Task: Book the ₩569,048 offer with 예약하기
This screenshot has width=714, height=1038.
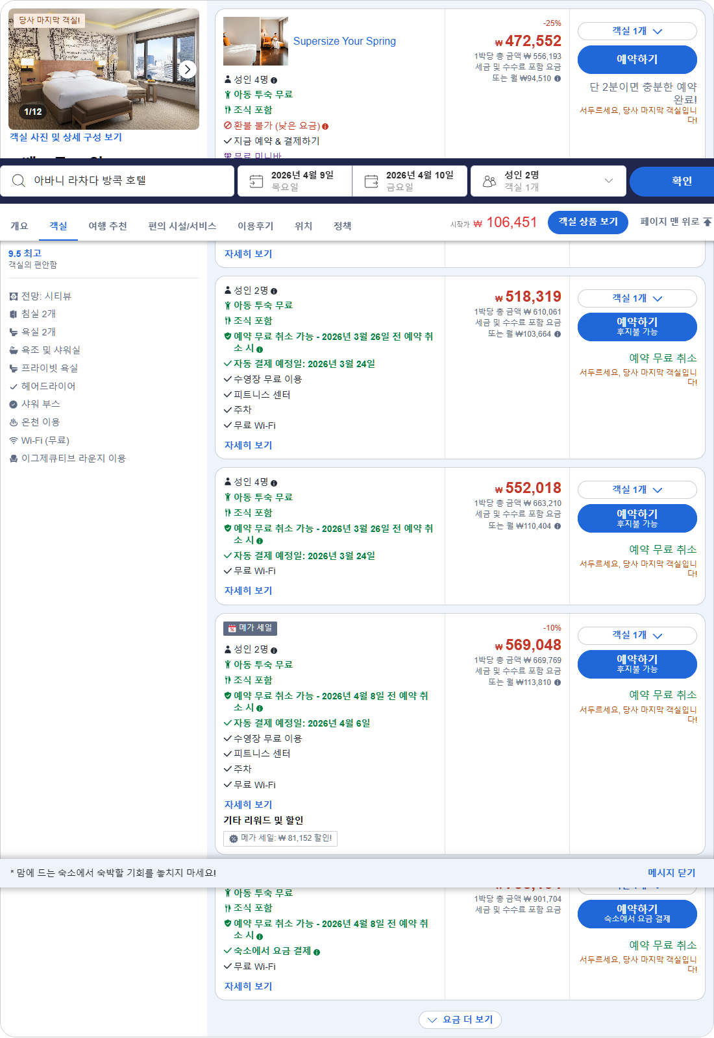Action: 637,664
